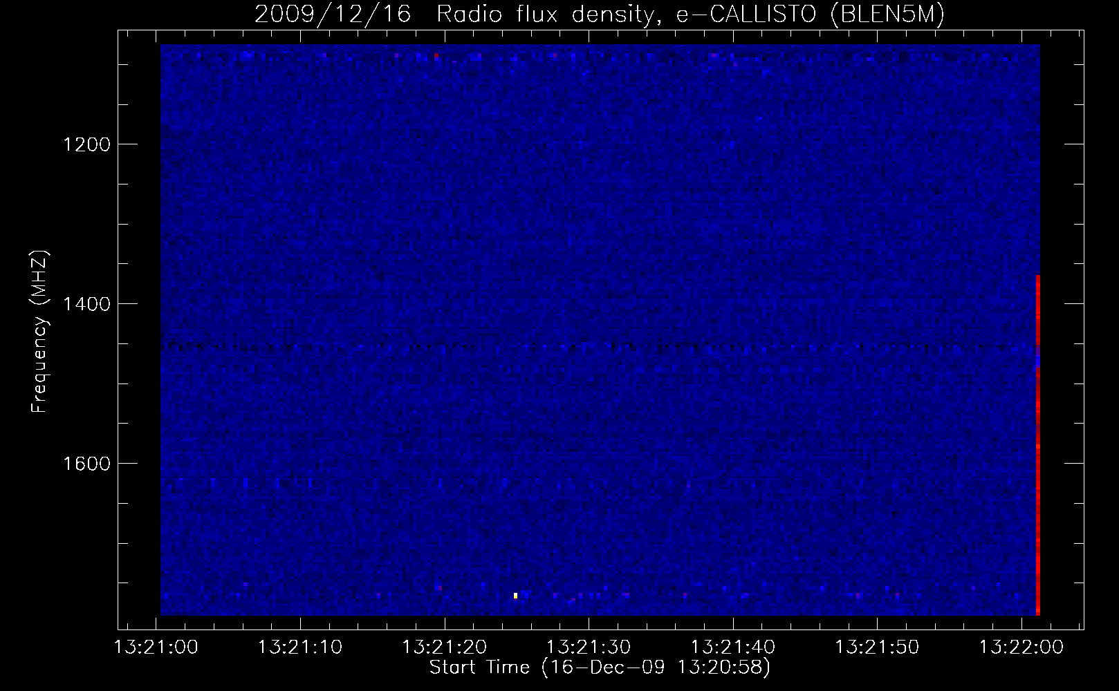Screen dimensions: 1119x691
Task: Click the 'Start Time (16-Dec-09 13:20:58)' label
Action: tap(600, 668)
